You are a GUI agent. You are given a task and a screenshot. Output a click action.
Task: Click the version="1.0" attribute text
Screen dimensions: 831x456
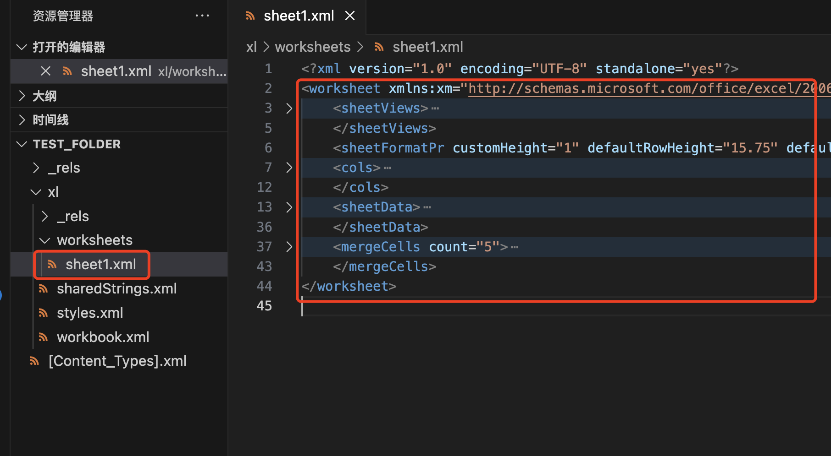(401, 69)
